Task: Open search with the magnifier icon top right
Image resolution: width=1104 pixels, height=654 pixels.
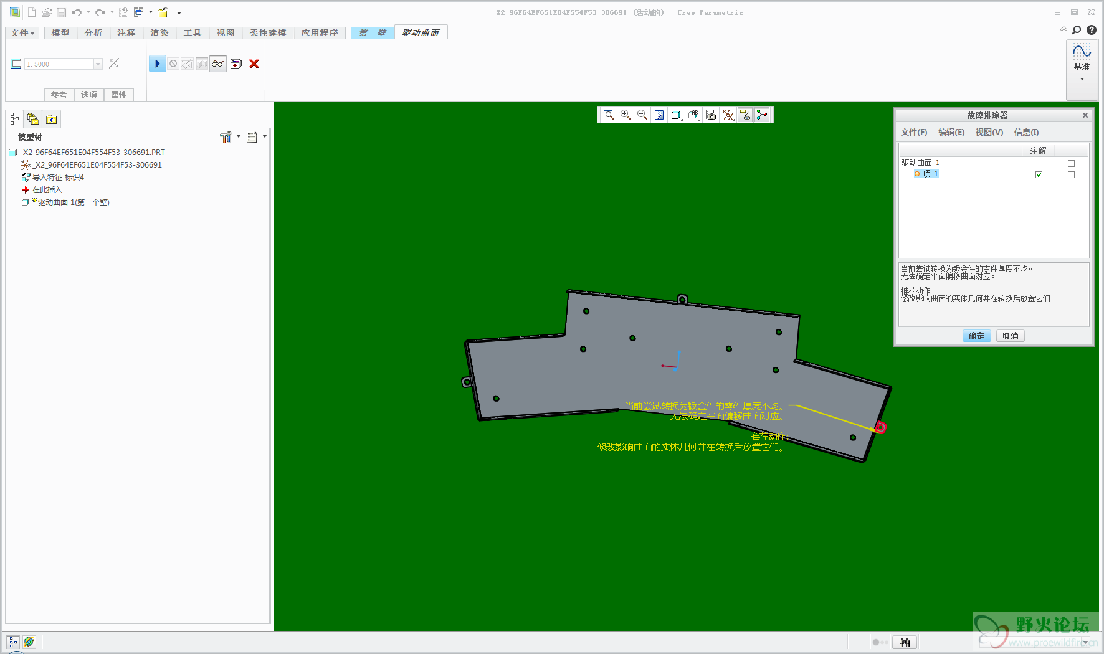Action: tap(1077, 30)
